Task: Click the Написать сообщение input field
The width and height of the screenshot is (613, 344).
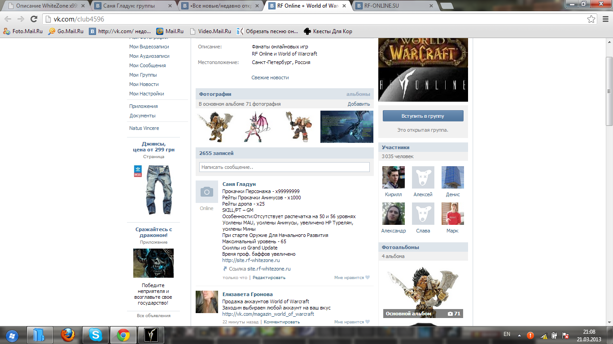Action: (x=285, y=167)
